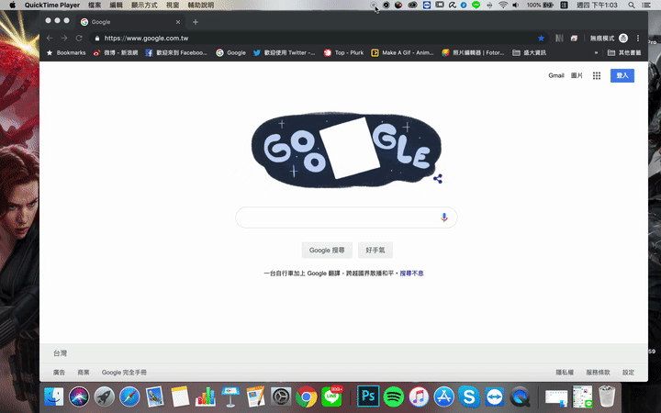Launch Spotify from the dock
Viewport: 661px width, 413px height.
394,396
